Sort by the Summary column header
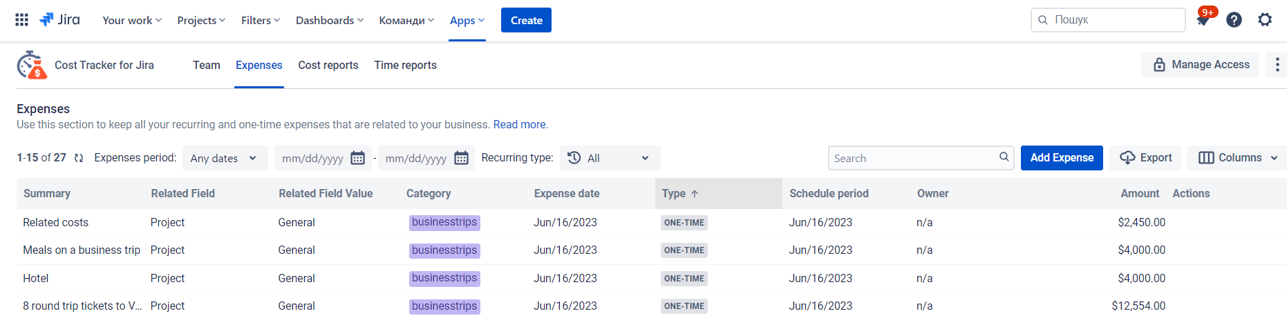1287x318 pixels. (47, 194)
